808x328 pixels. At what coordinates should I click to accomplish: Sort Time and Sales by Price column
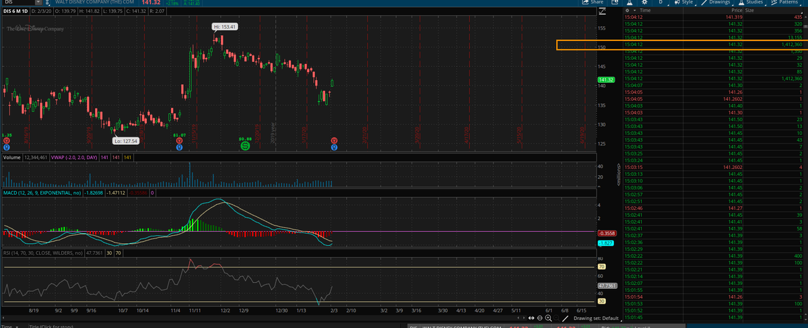[x=736, y=11]
